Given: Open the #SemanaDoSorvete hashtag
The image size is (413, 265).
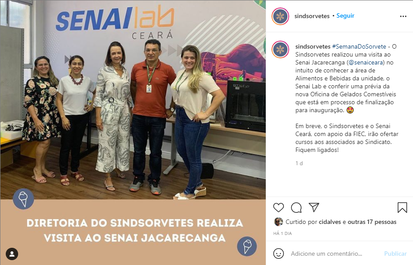Looking at the screenshot, I should pyautogui.click(x=359, y=46).
